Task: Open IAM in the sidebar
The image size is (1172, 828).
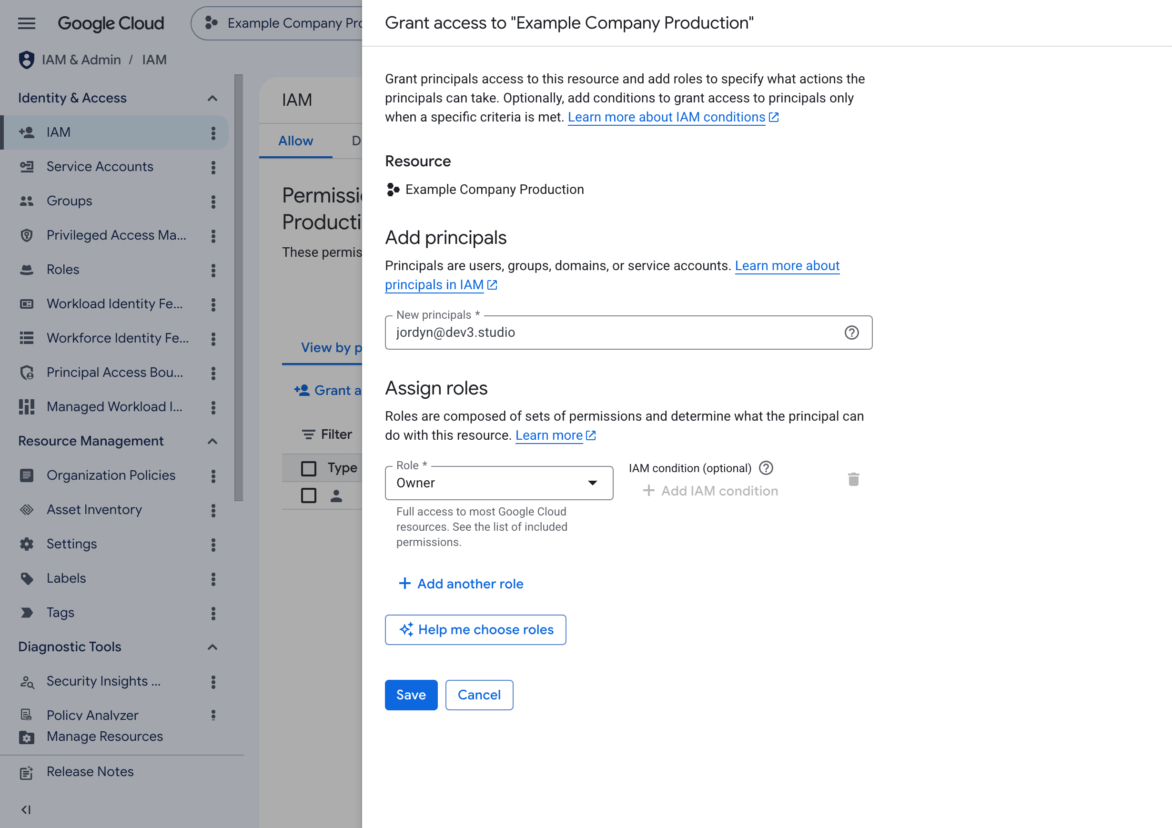Action: tap(114, 132)
